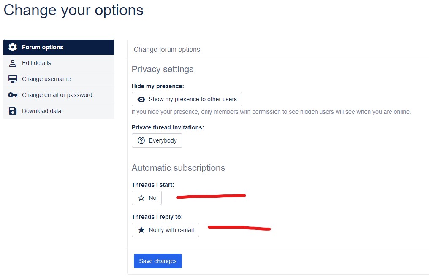The width and height of the screenshot is (429, 280).
Task: Click the gear icon beside Forum options
Action: (x=13, y=47)
